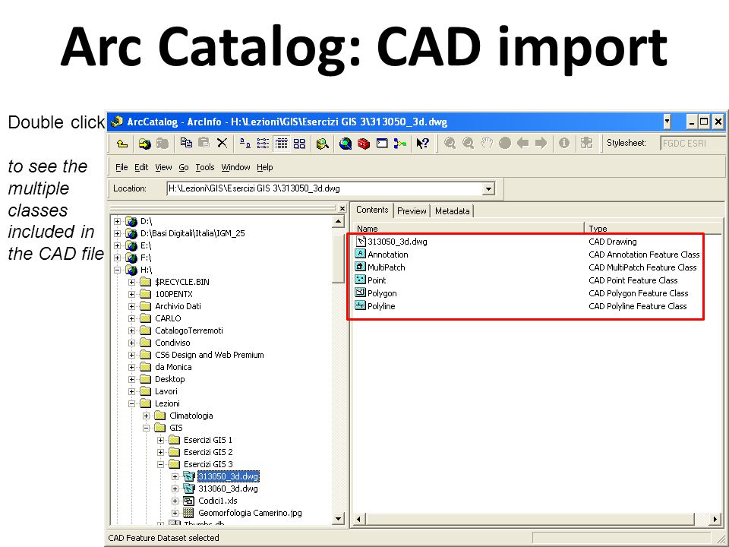
Task: Sort by the Name column header
Action: click(x=469, y=229)
